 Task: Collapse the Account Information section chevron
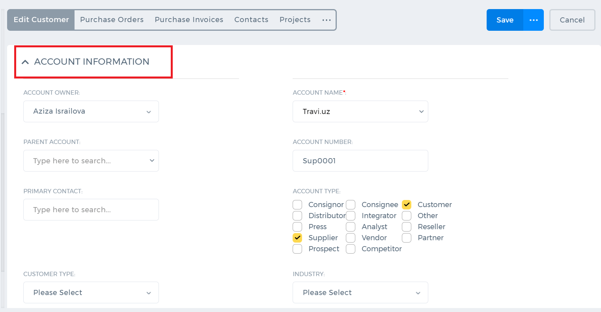[25, 62]
